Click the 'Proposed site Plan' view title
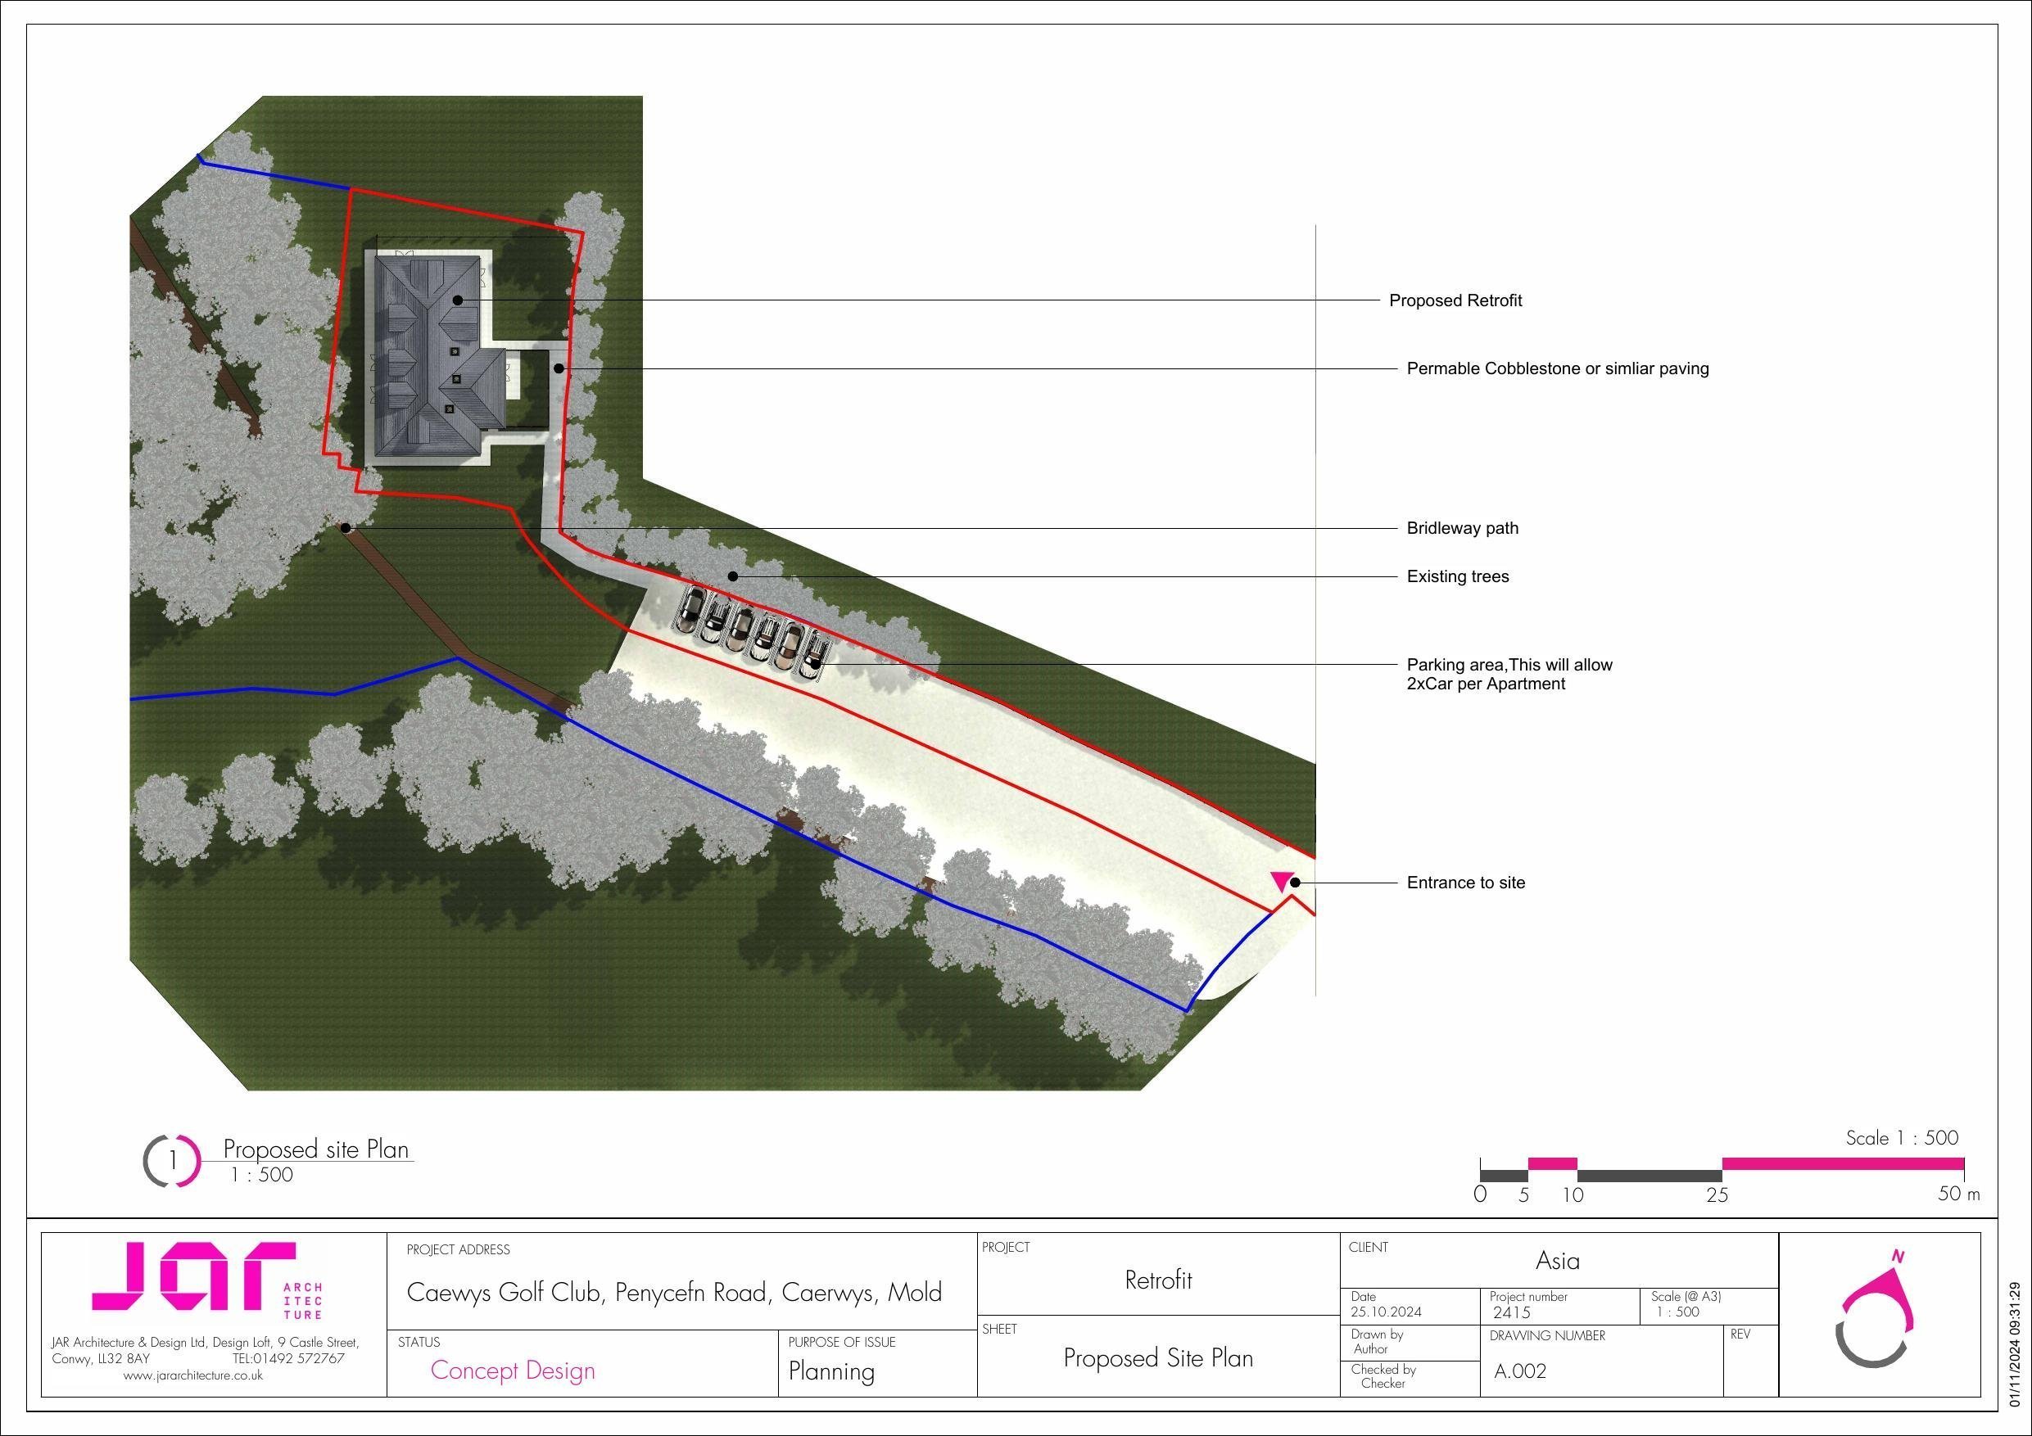Screen dimensions: 2032x1436 pyautogui.click(x=315, y=1149)
